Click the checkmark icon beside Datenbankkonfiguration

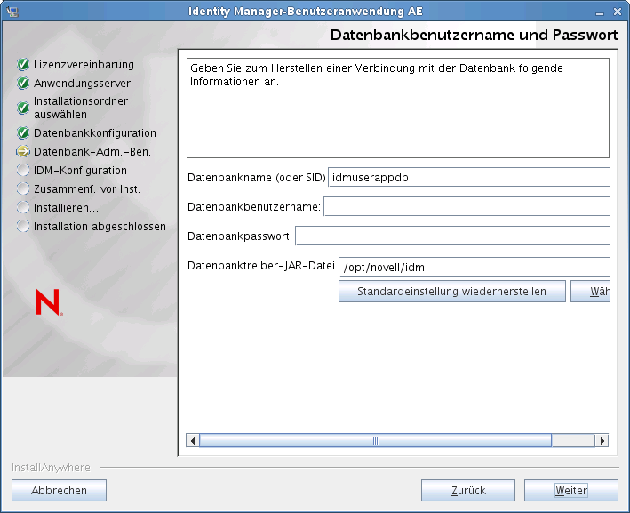23,132
